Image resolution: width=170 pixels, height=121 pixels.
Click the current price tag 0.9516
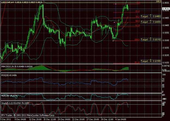pos(166,9)
